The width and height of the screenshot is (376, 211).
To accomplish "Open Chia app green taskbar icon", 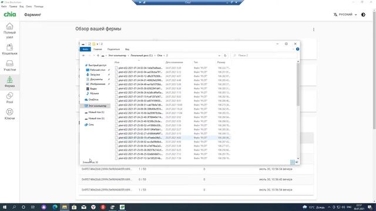I will pyautogui.click(x=122, y=207).
